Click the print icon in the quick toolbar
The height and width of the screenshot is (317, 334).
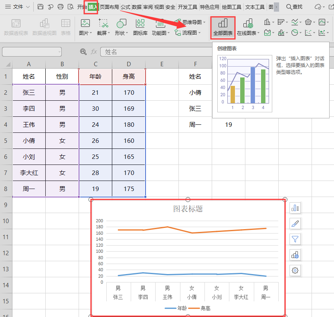(x=61, y=7)
